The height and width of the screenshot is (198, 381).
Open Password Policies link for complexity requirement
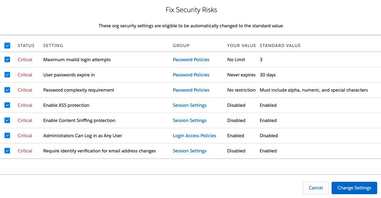191,90
